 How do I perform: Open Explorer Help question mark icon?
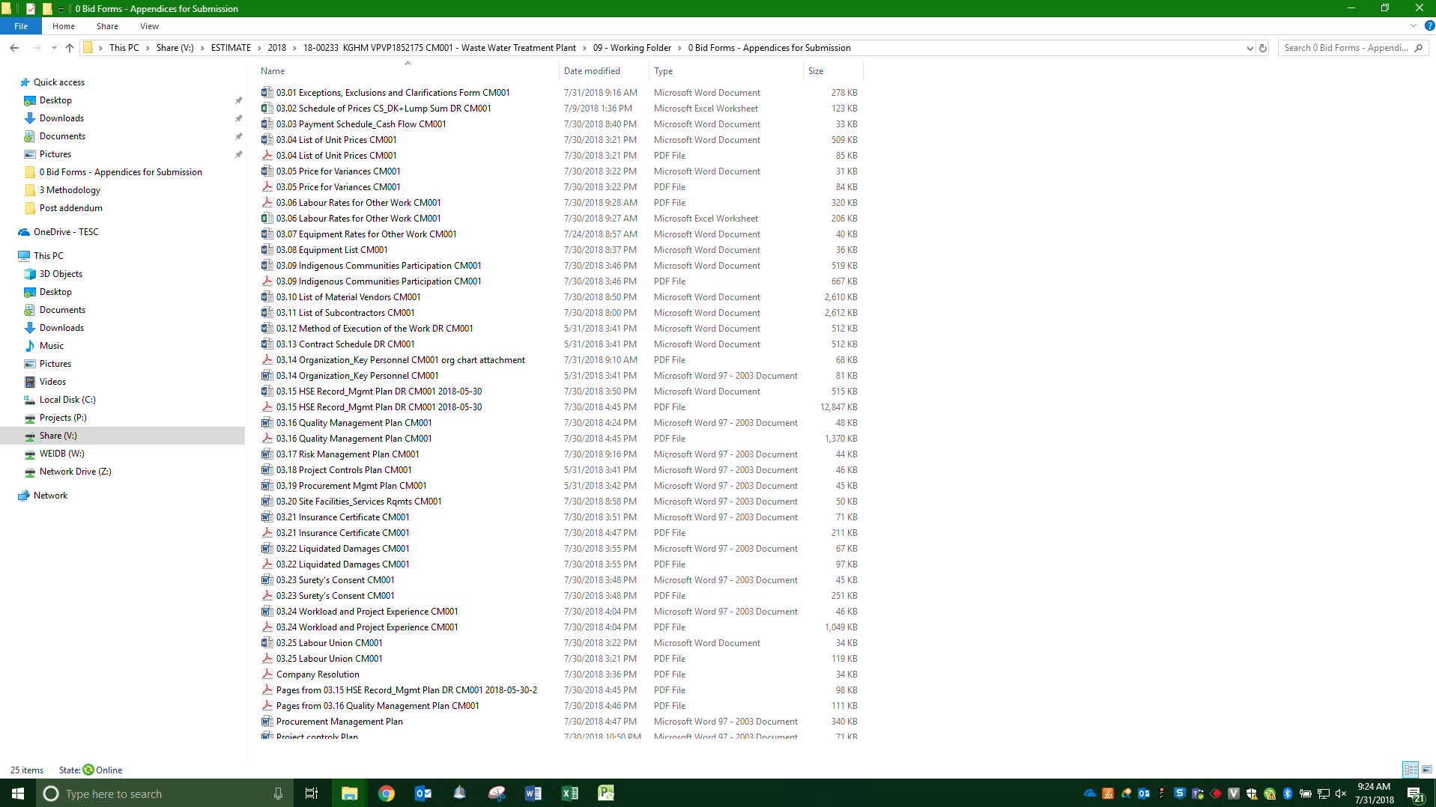(x=1429, y=26)
